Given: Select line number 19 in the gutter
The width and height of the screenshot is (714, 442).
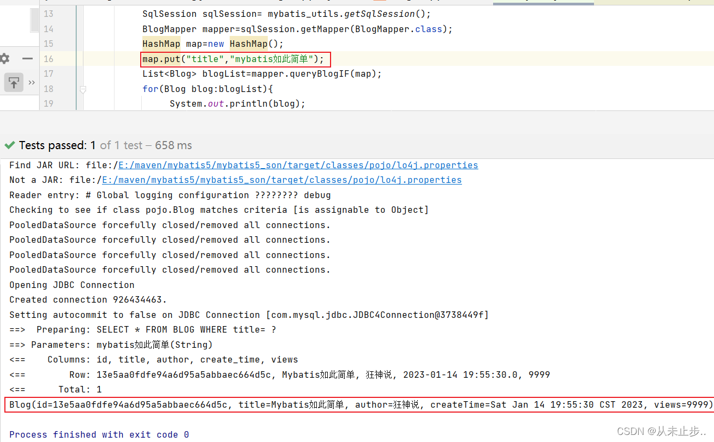Looking at the screenshot, I should [x=48, y=103].
